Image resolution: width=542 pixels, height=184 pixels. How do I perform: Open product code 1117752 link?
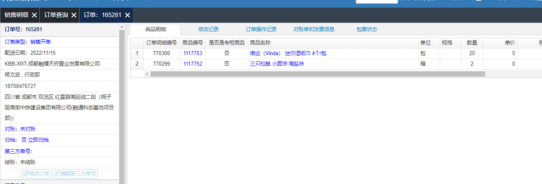[193, 64]
